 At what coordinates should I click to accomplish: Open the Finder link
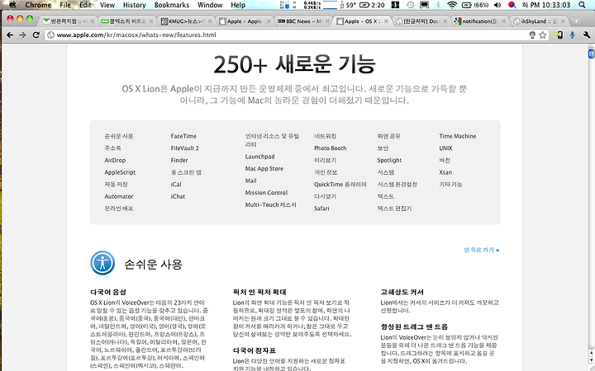coord(179,160)
